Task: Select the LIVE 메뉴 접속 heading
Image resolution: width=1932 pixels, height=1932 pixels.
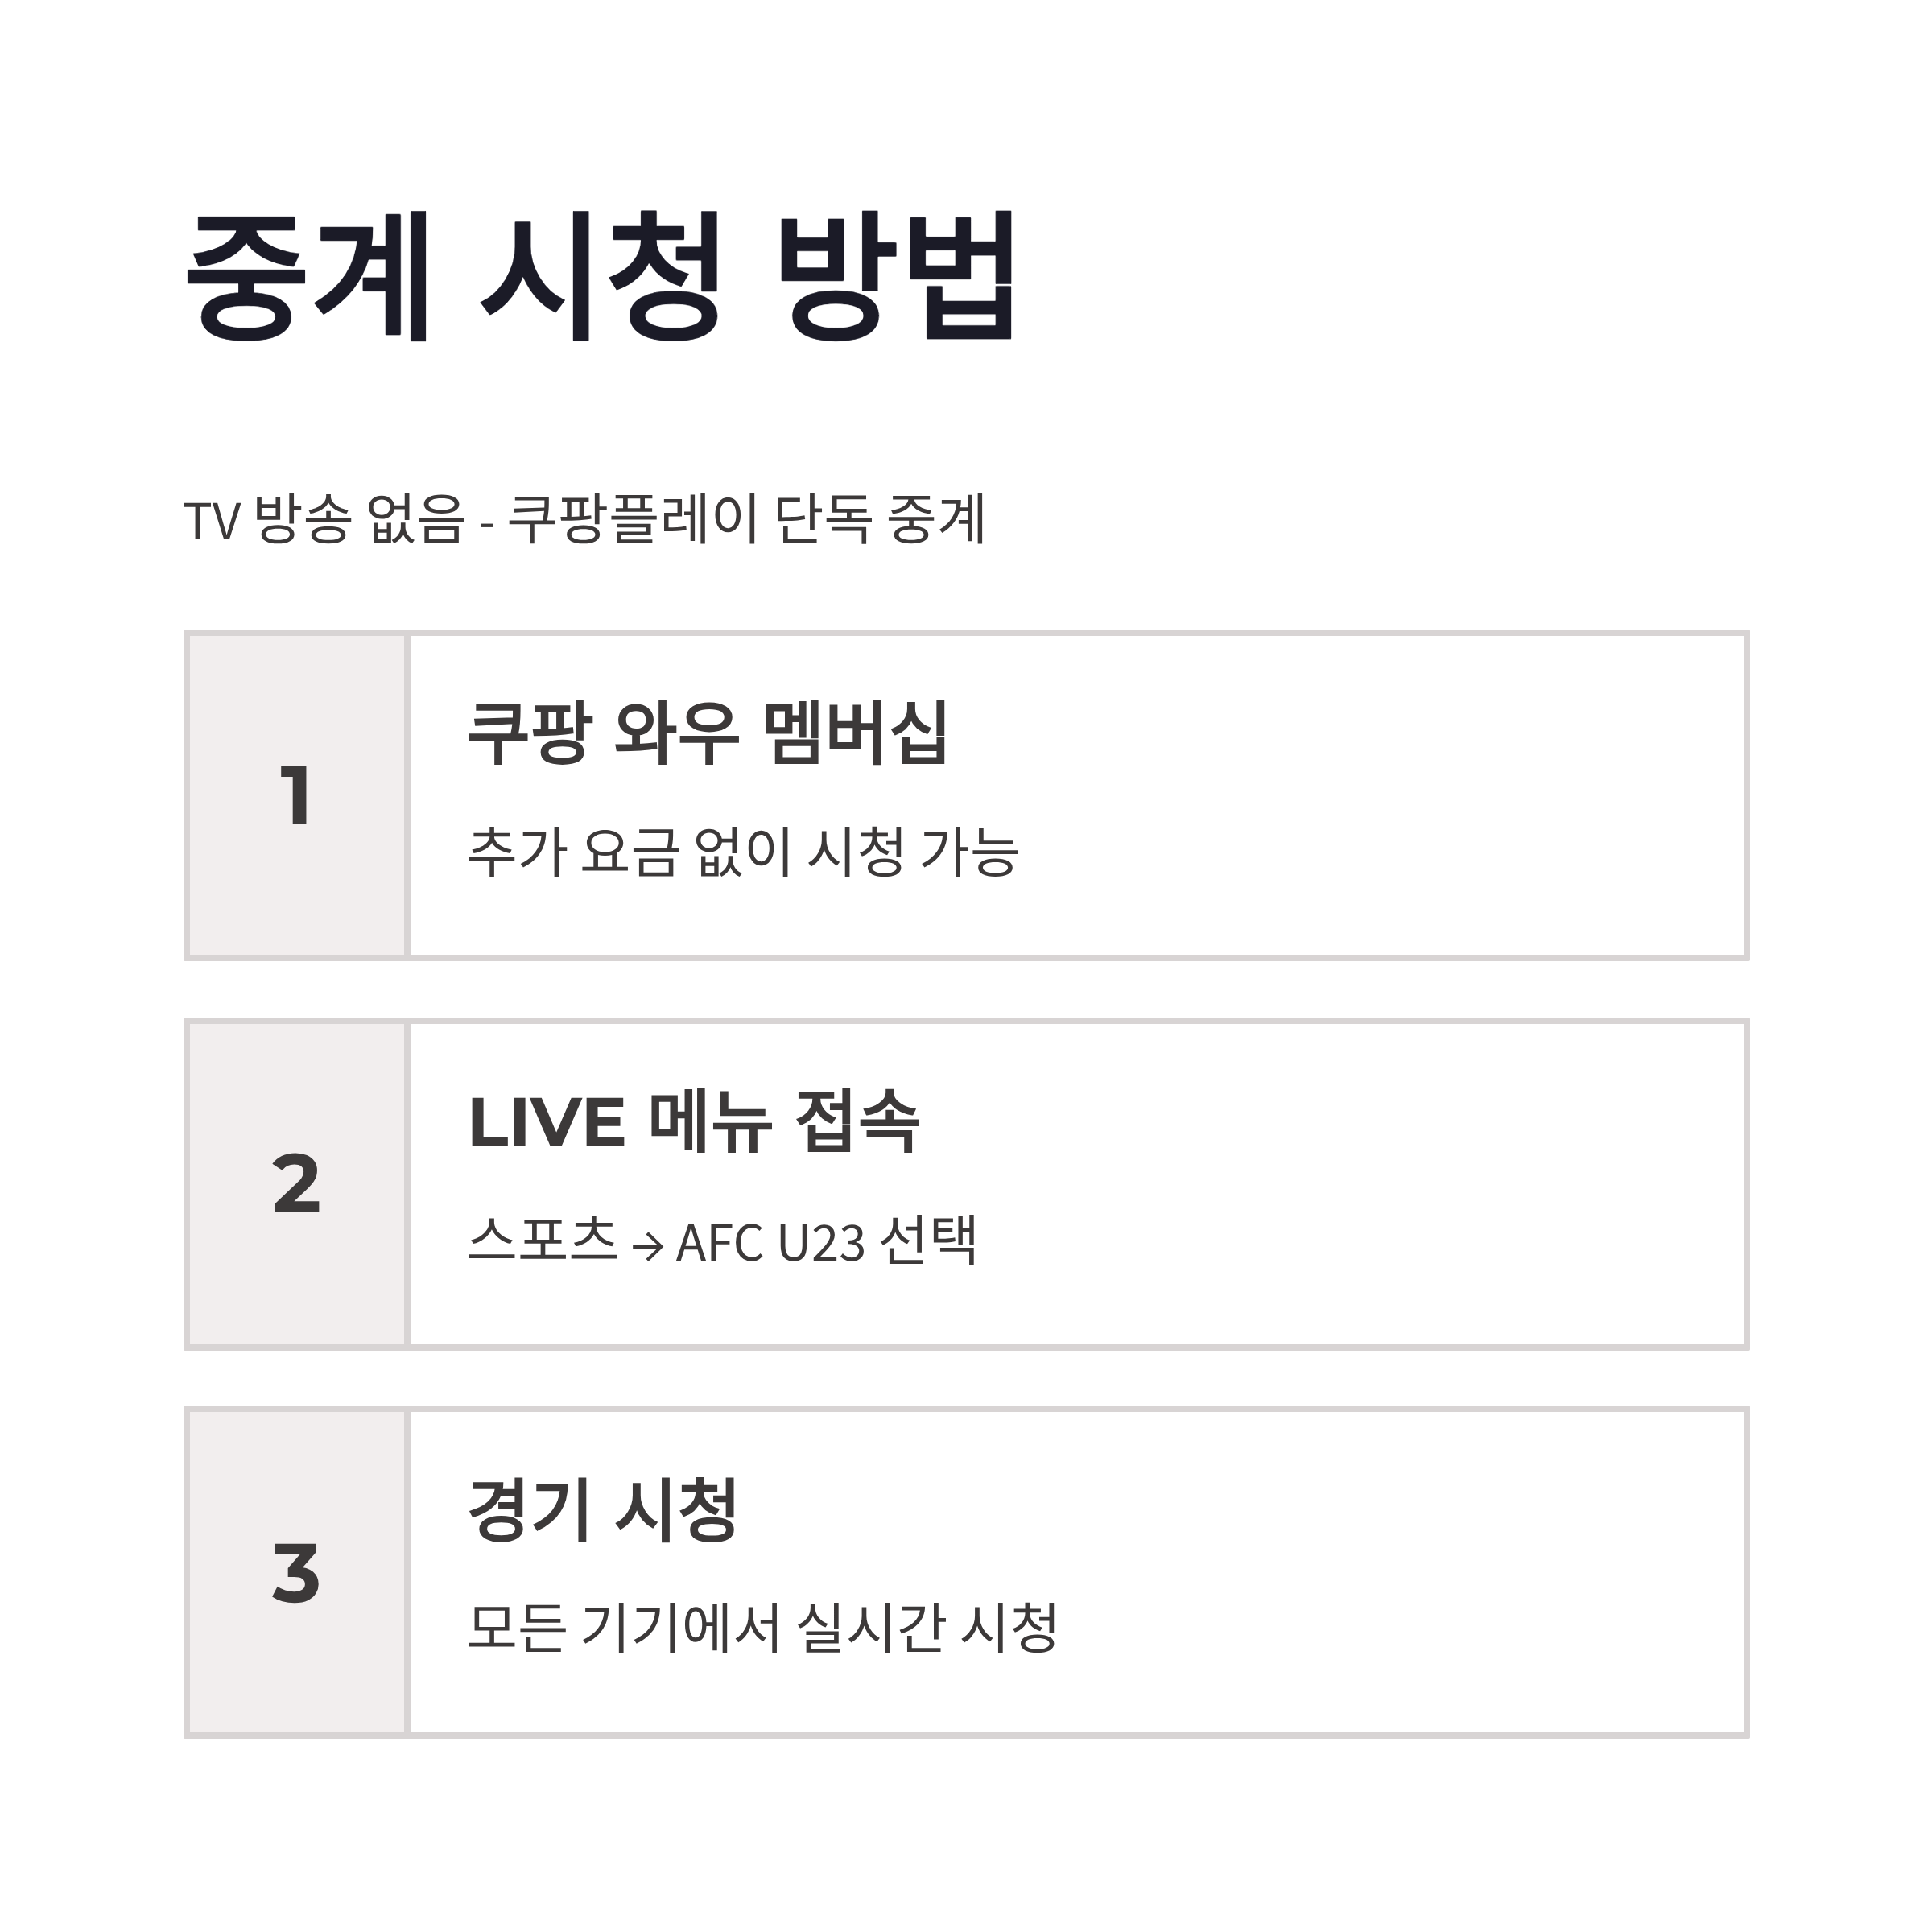Action: click(x=693, y=1121)
